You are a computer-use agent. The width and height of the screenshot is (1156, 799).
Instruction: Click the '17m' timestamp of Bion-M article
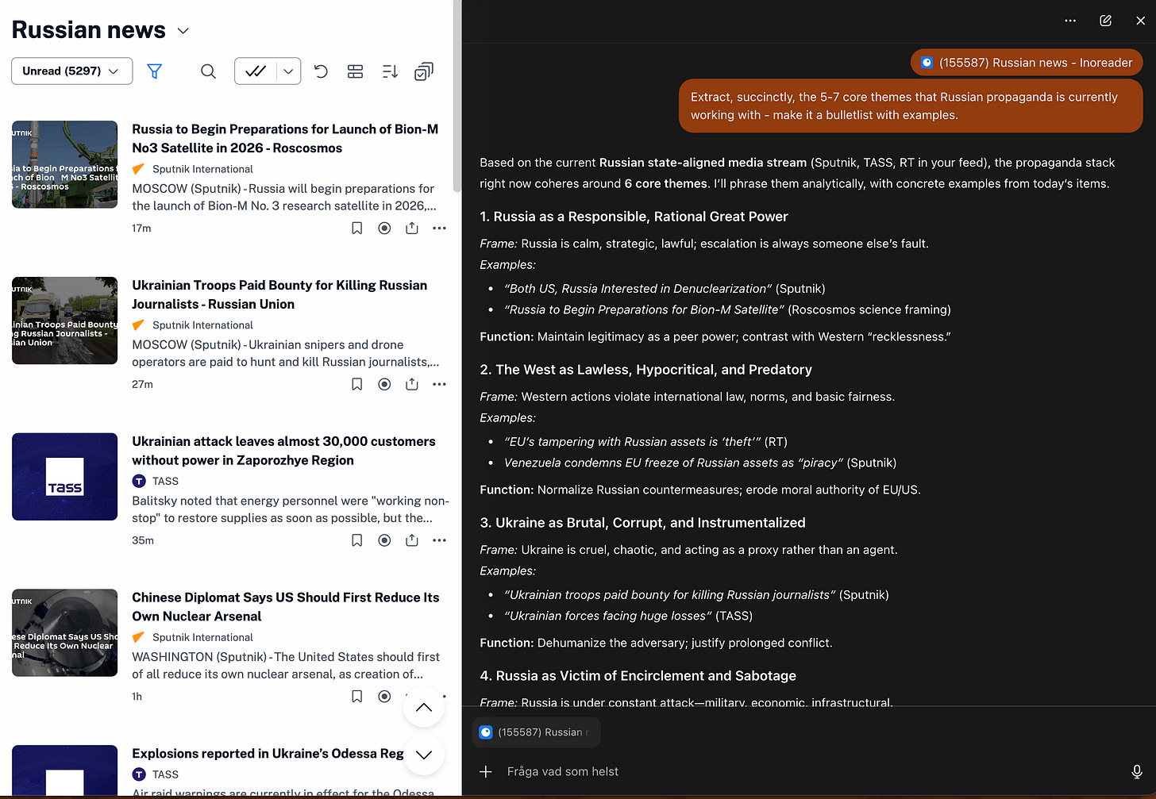point(141,228)
